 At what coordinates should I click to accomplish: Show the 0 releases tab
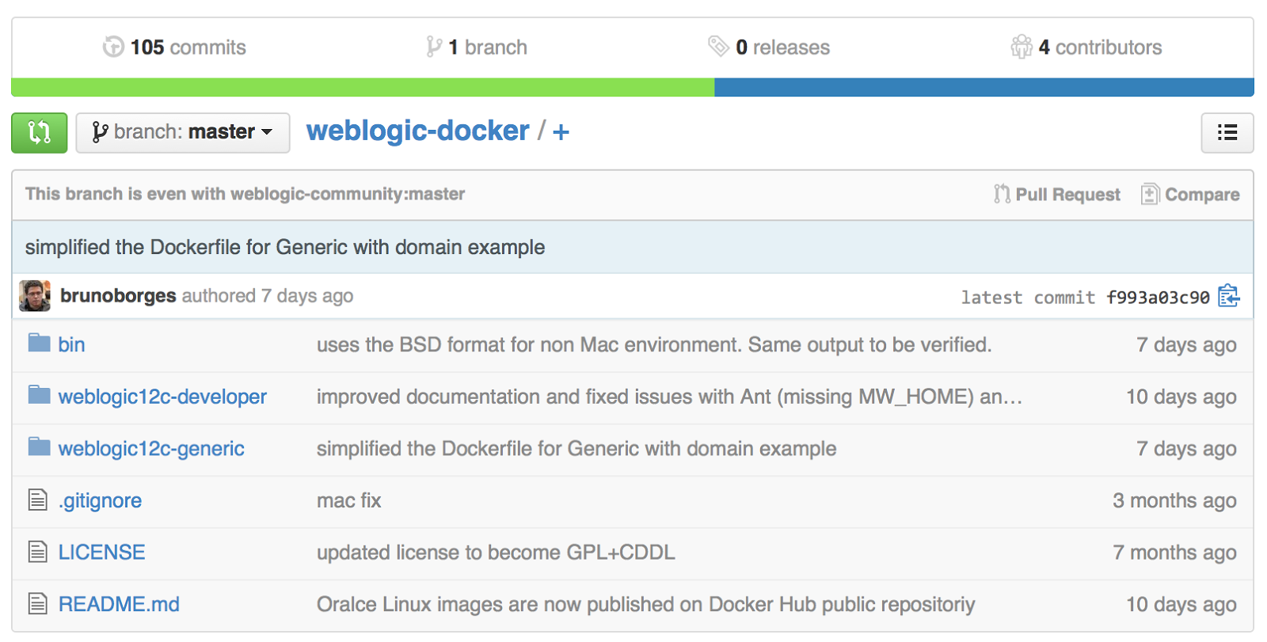pyautogui.click(x=769, y=47)
